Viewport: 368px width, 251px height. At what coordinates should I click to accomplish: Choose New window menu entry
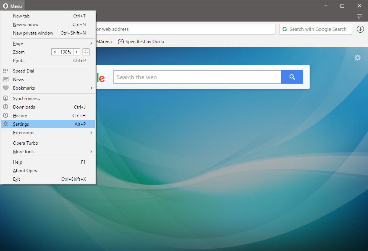click(x=48, y=25)
